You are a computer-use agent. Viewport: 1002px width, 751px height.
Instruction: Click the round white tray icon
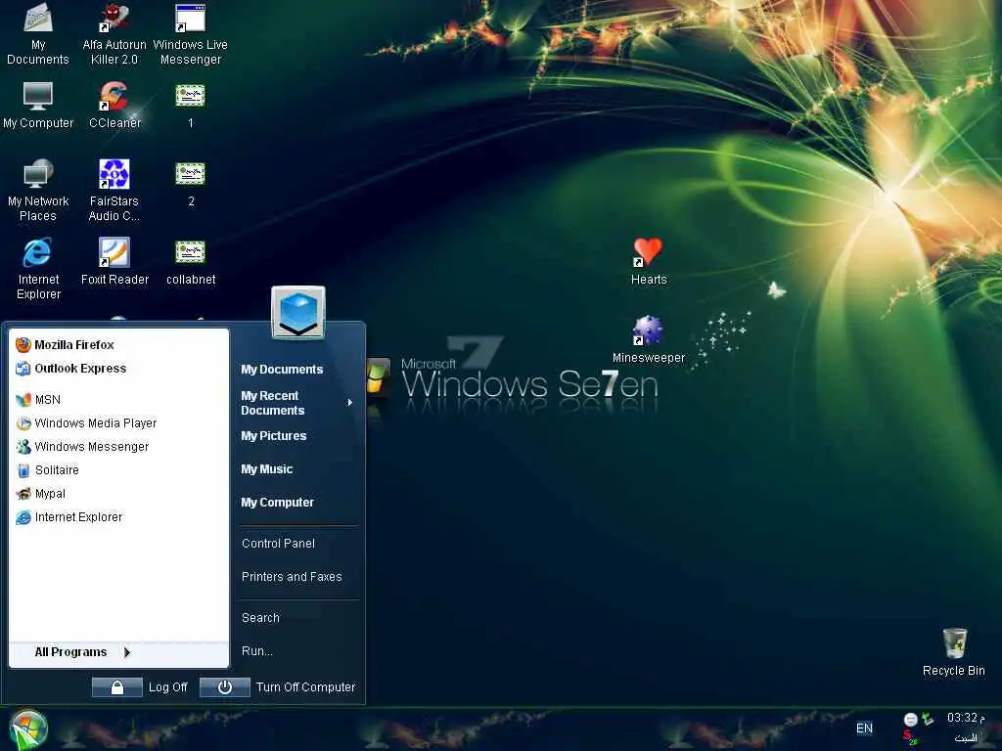click(x=911, y=720)
